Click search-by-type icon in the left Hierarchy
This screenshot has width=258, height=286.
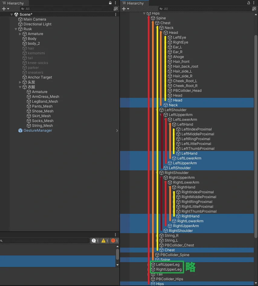(x=116, y=9)
